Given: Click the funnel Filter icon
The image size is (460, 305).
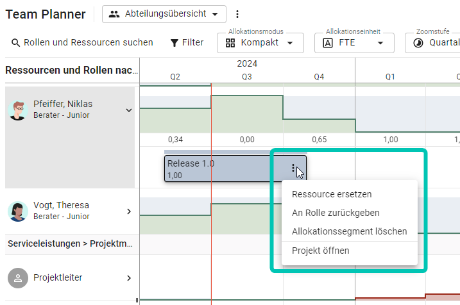Looking at the screenshot, I should [175, 43].
